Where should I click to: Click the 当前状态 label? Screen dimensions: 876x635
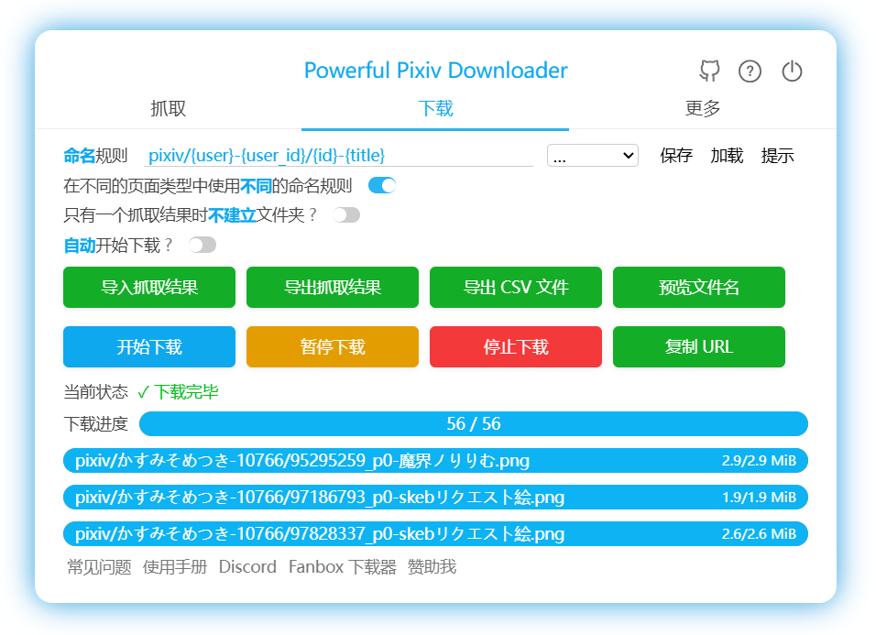pos(95,392)
